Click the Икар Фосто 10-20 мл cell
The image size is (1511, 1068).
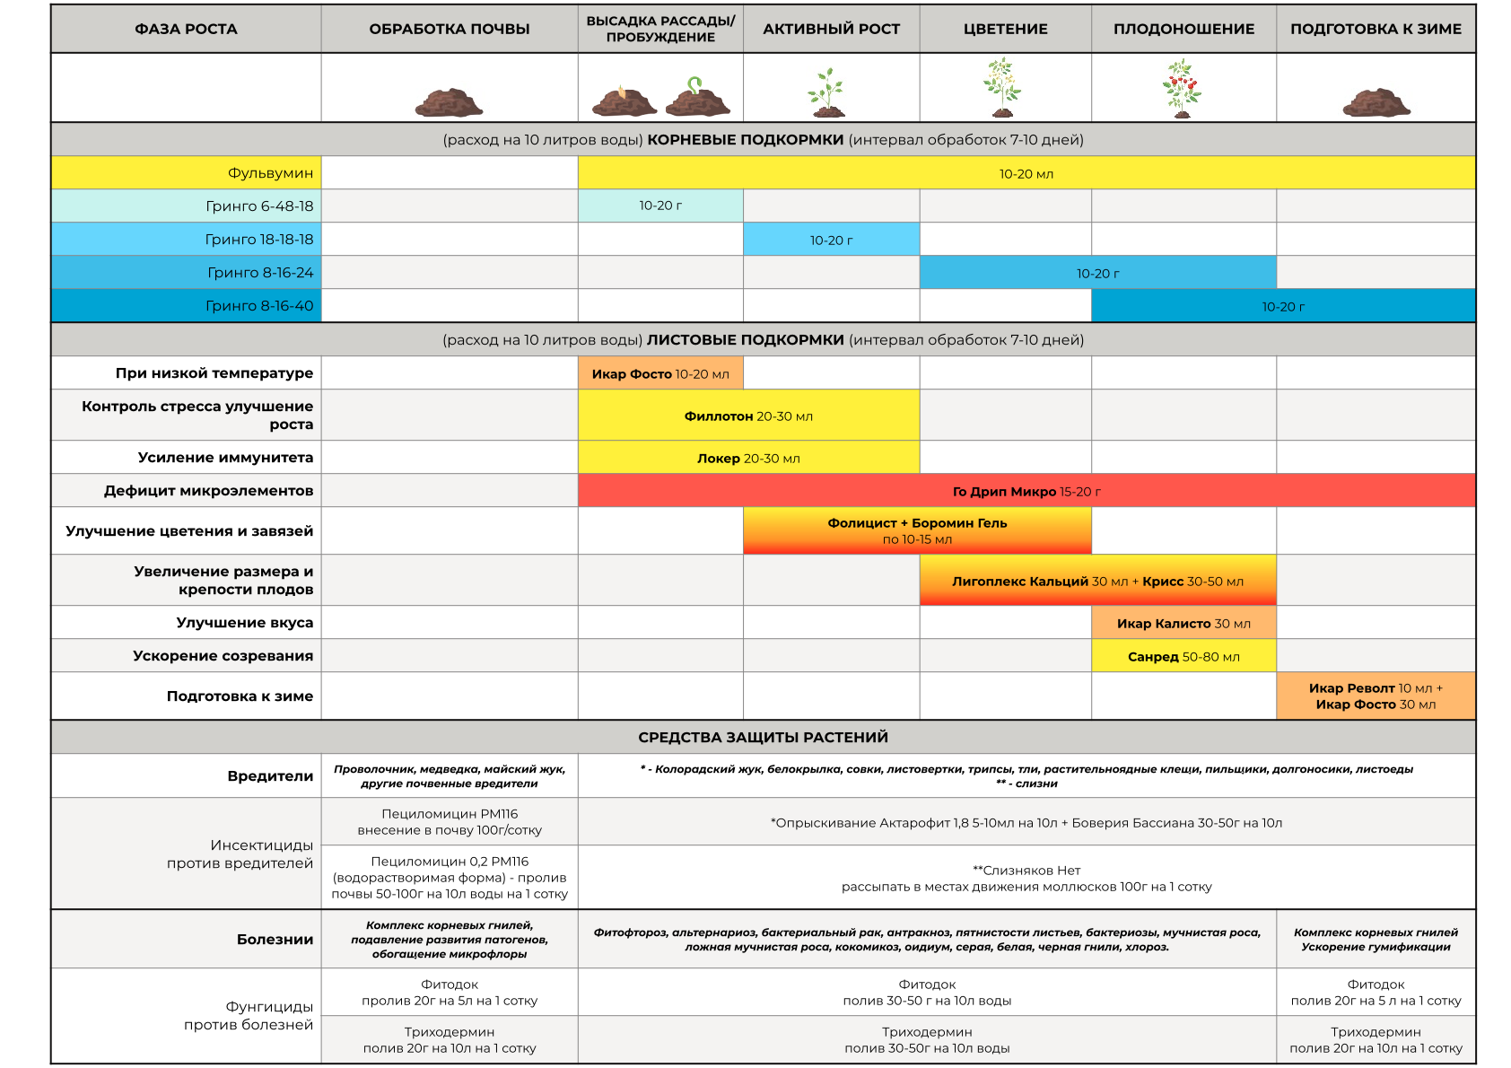click(660, 372)
